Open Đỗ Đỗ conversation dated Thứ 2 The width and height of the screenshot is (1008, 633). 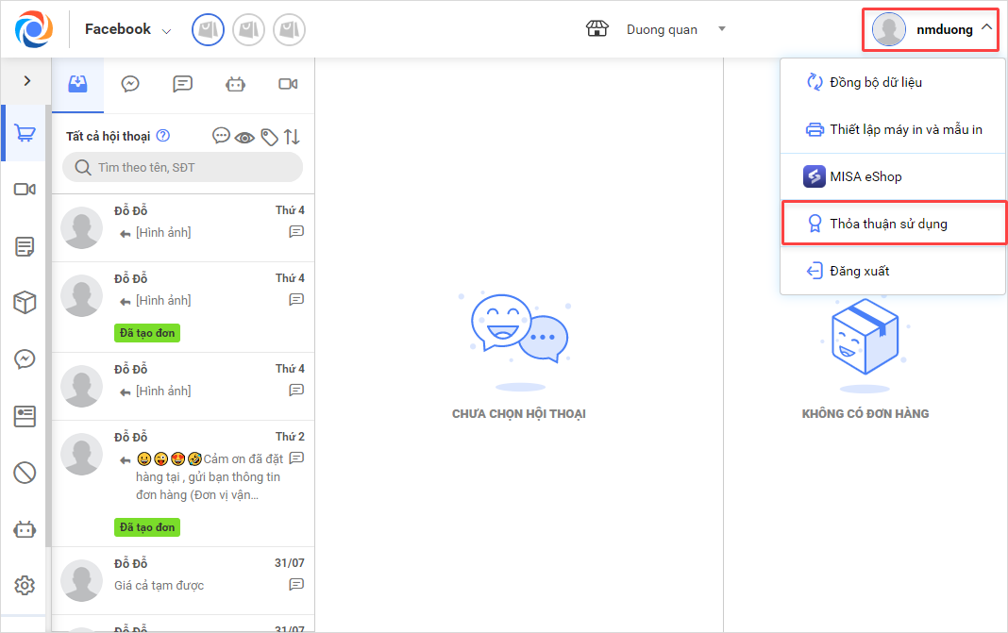click(182, 483)
